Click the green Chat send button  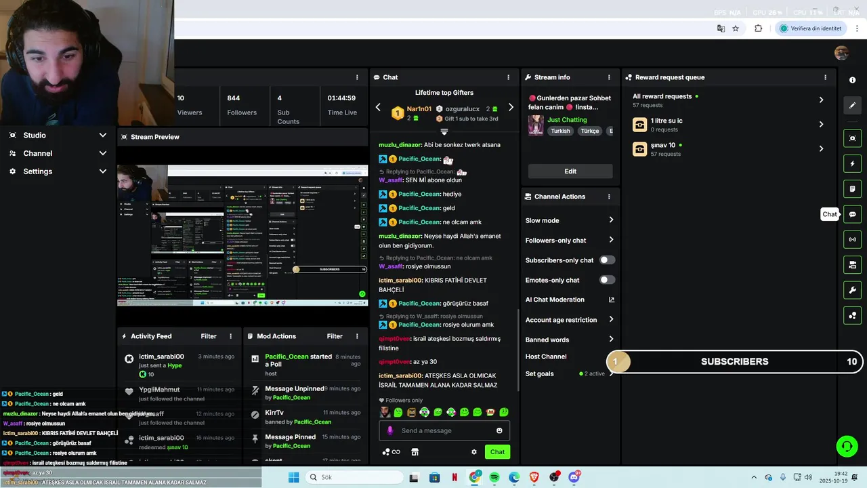click(497, 452)
